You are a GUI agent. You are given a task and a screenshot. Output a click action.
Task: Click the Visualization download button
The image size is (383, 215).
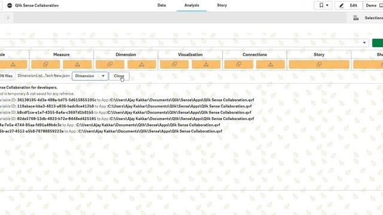(x=206, y=64)
